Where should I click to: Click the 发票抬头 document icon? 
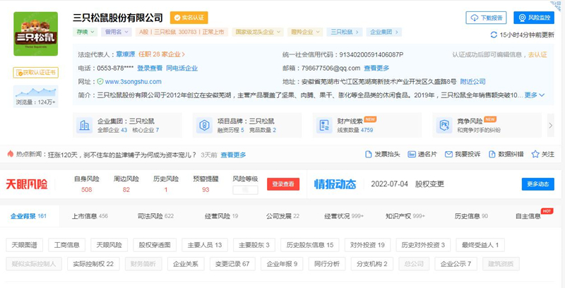(x=368, y=155)
